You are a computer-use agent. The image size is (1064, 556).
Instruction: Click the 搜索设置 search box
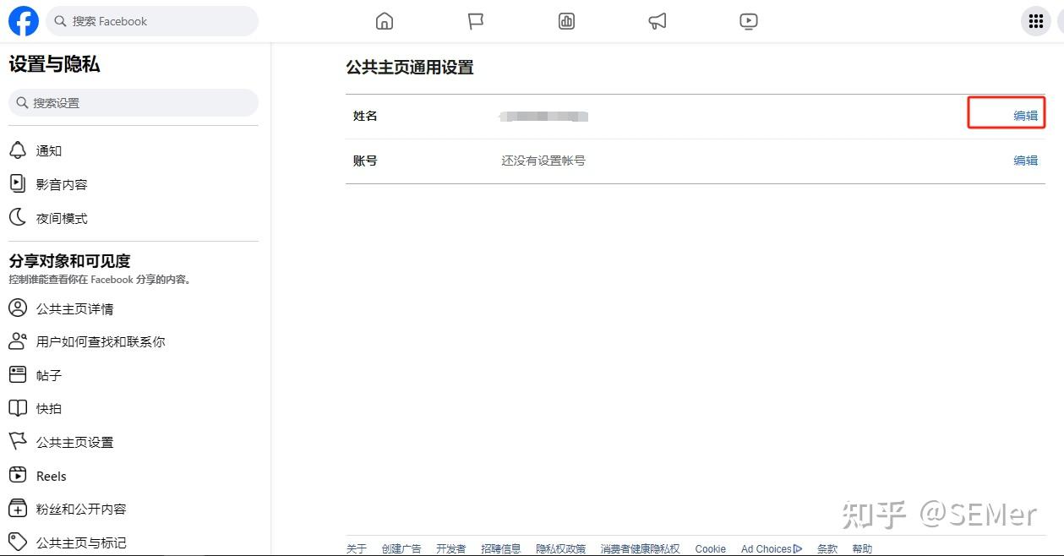coord(134,102)
